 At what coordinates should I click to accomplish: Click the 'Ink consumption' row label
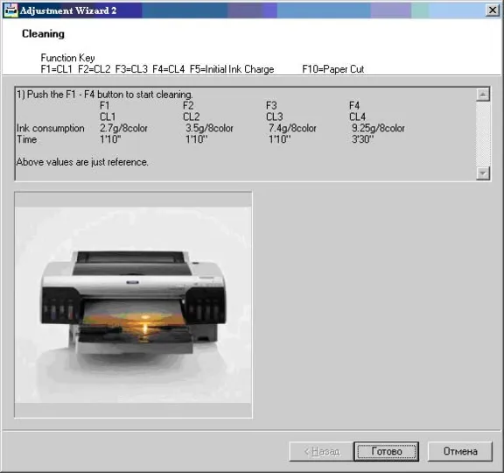51,128
